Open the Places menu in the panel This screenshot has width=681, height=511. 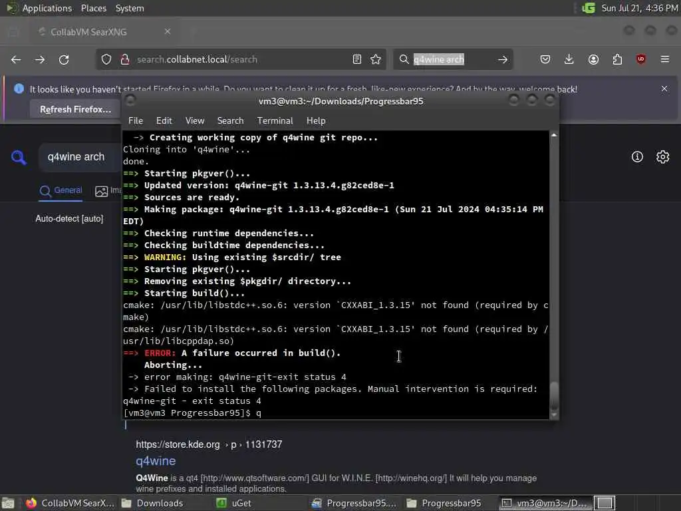click(x=93, y=8)
